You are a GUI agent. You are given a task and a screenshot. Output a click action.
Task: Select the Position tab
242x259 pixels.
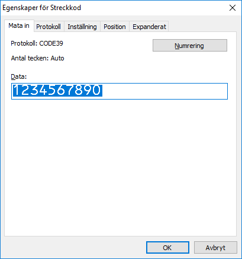[115, 27]
